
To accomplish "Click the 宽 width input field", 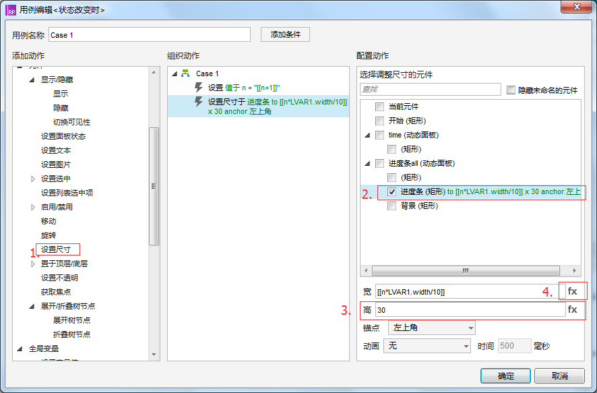I will [470, 292].
